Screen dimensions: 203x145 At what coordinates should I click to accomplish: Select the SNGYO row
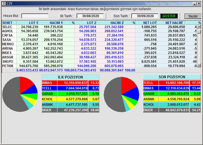tap(99, 62)
